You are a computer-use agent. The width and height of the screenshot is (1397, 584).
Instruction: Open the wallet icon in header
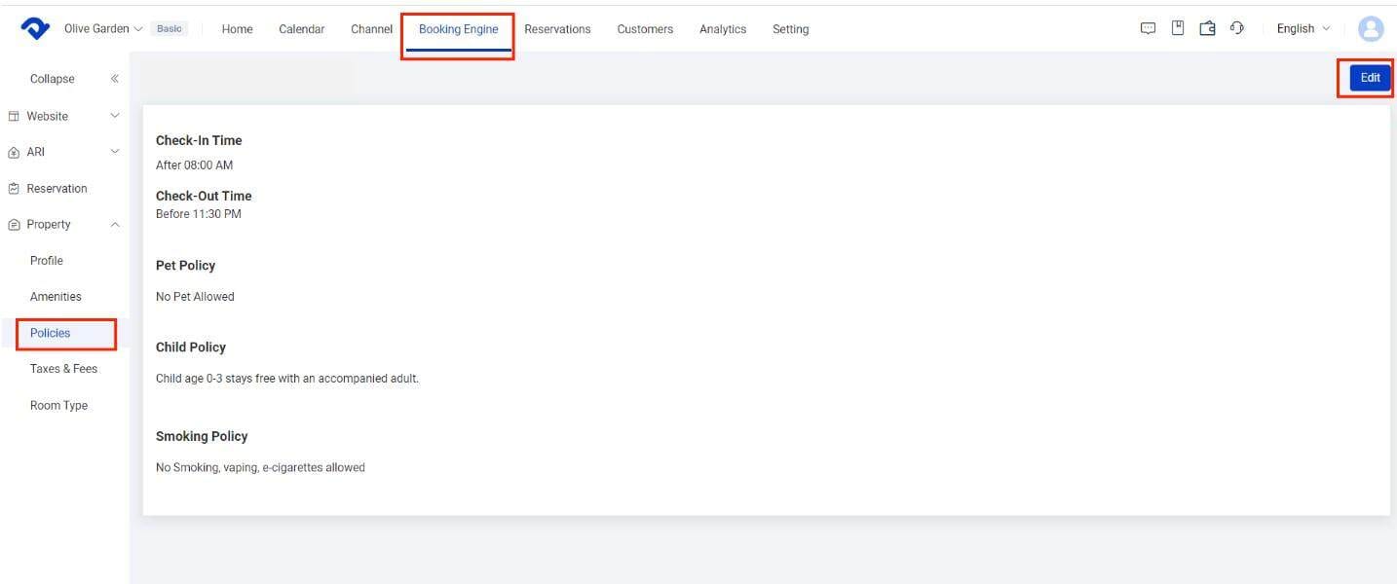[x=1207, y=28]
